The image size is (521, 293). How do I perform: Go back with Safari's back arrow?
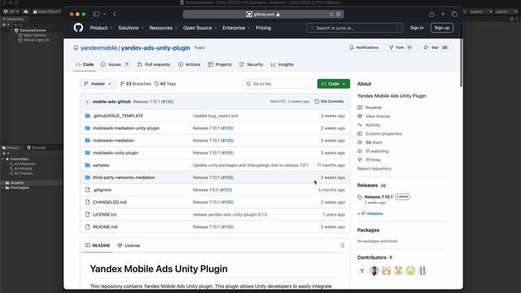[x=115, y=14]
